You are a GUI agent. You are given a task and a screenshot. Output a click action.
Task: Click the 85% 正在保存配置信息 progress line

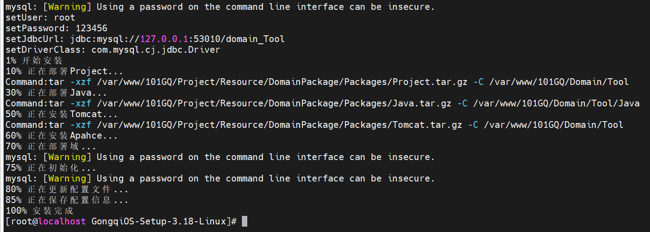67,200
